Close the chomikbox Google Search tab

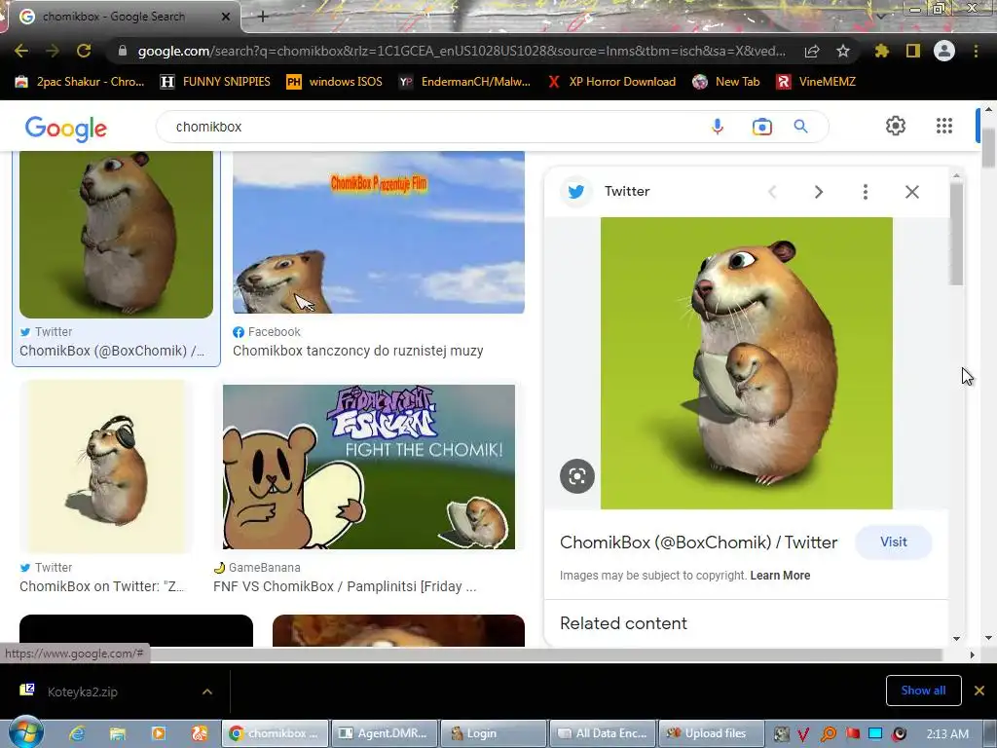tap(226, 17)
